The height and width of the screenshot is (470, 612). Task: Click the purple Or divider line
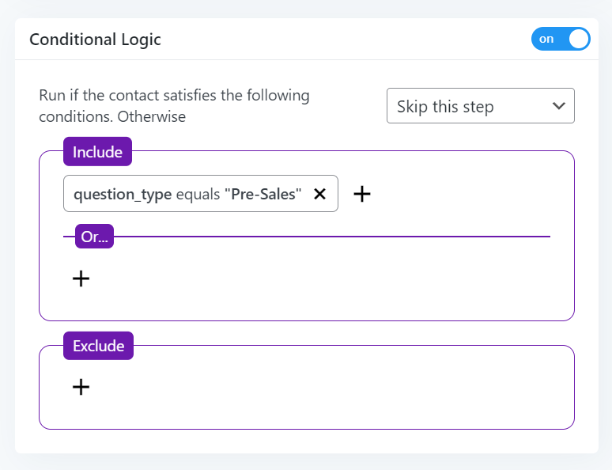(x=332, y=237)
